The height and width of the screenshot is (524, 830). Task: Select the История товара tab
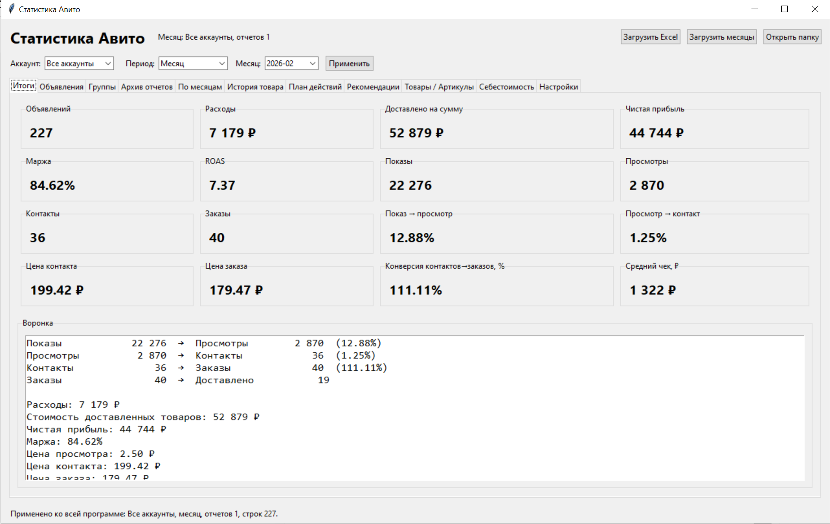point(255,87)
